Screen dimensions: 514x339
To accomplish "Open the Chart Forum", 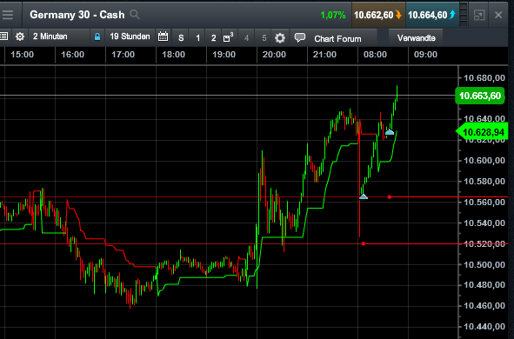I will click(x=337, y=38).
